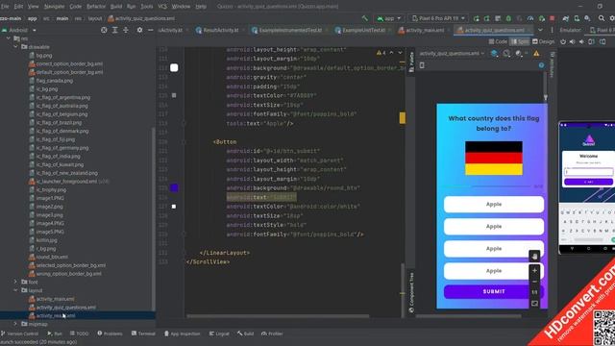The height and width of the screenshot is (346, 615).
Task: Open the Android project view dropdown
Action: tap(19, 30)
